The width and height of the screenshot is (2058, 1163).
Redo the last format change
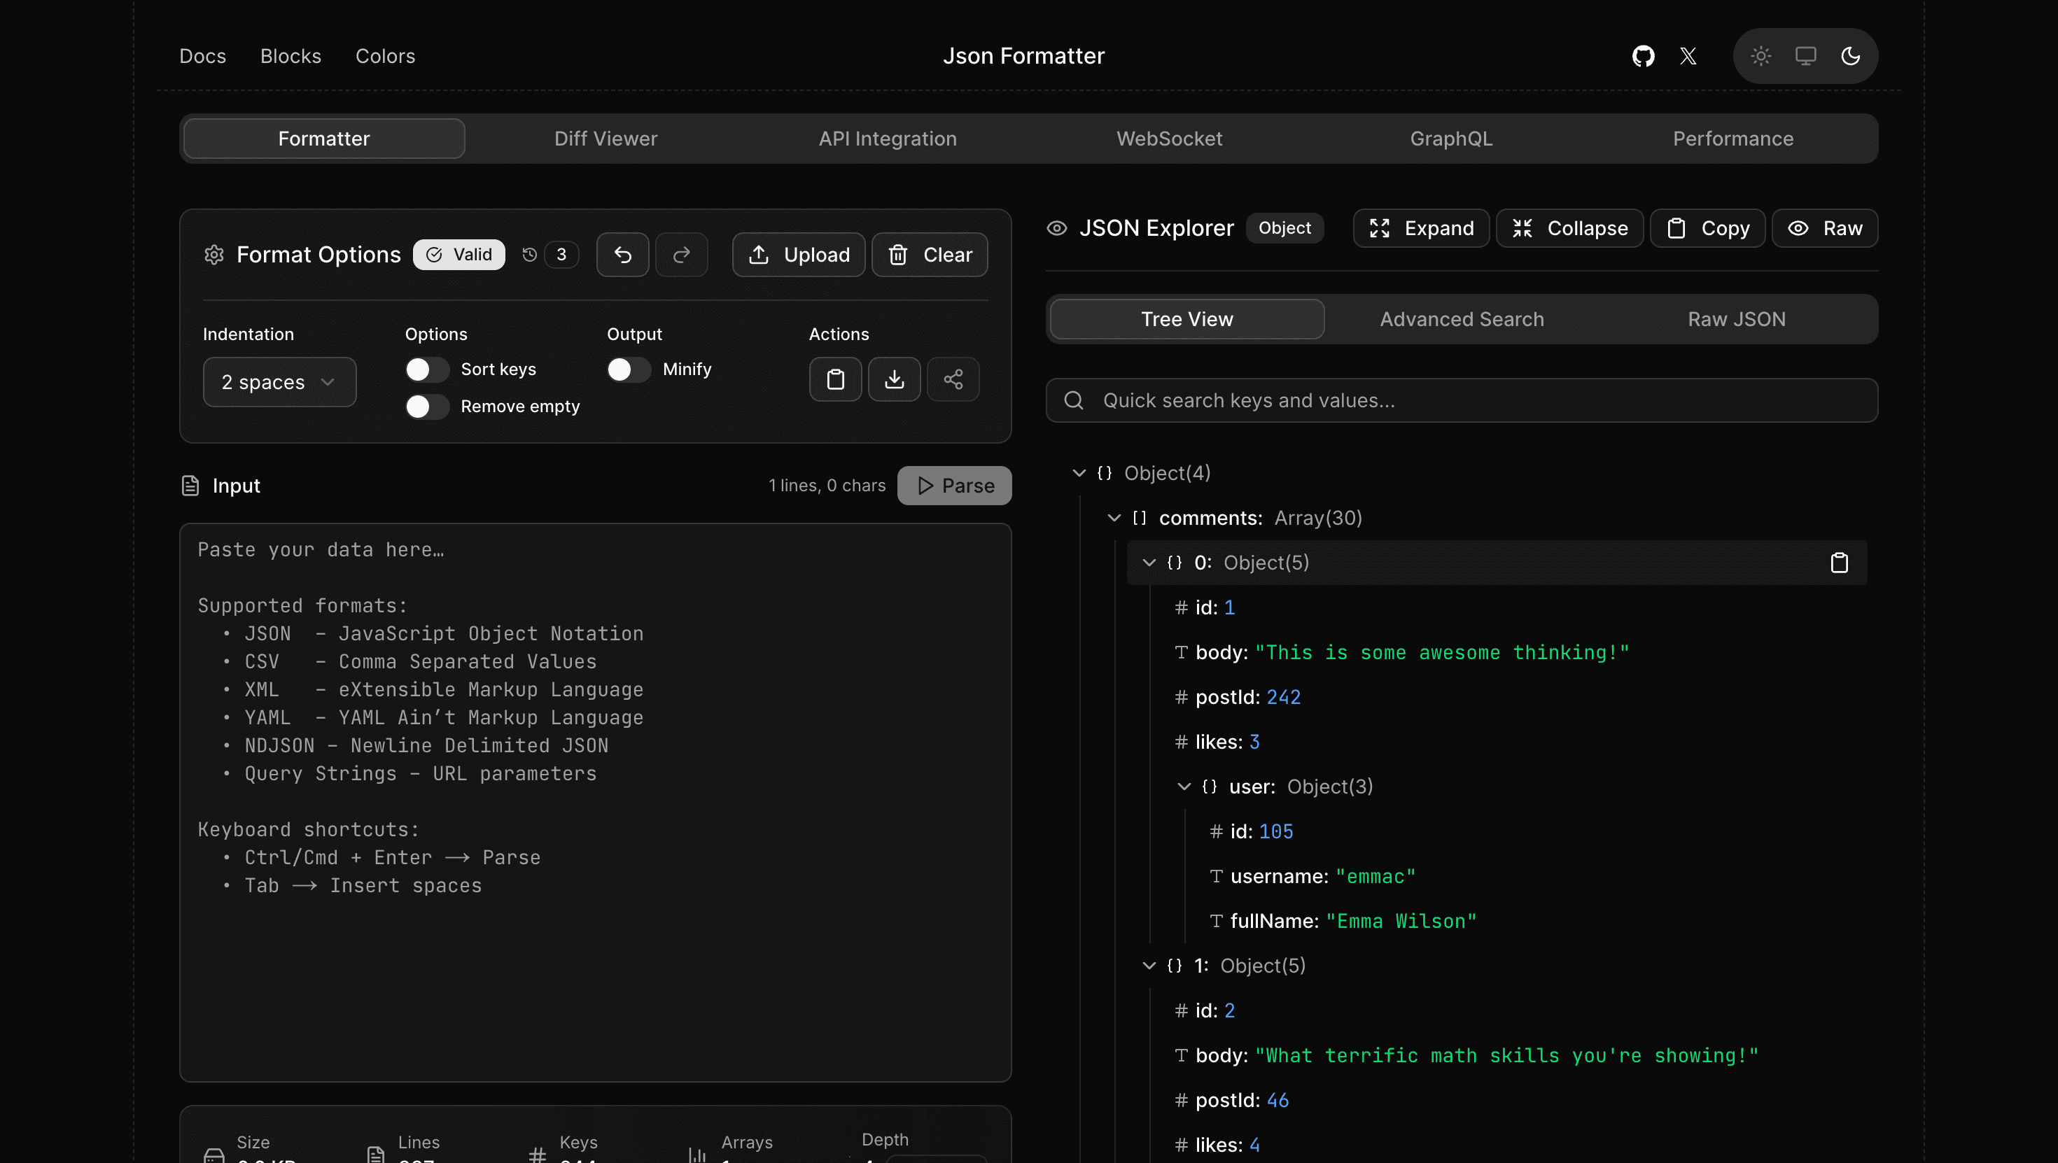[682, 254]
